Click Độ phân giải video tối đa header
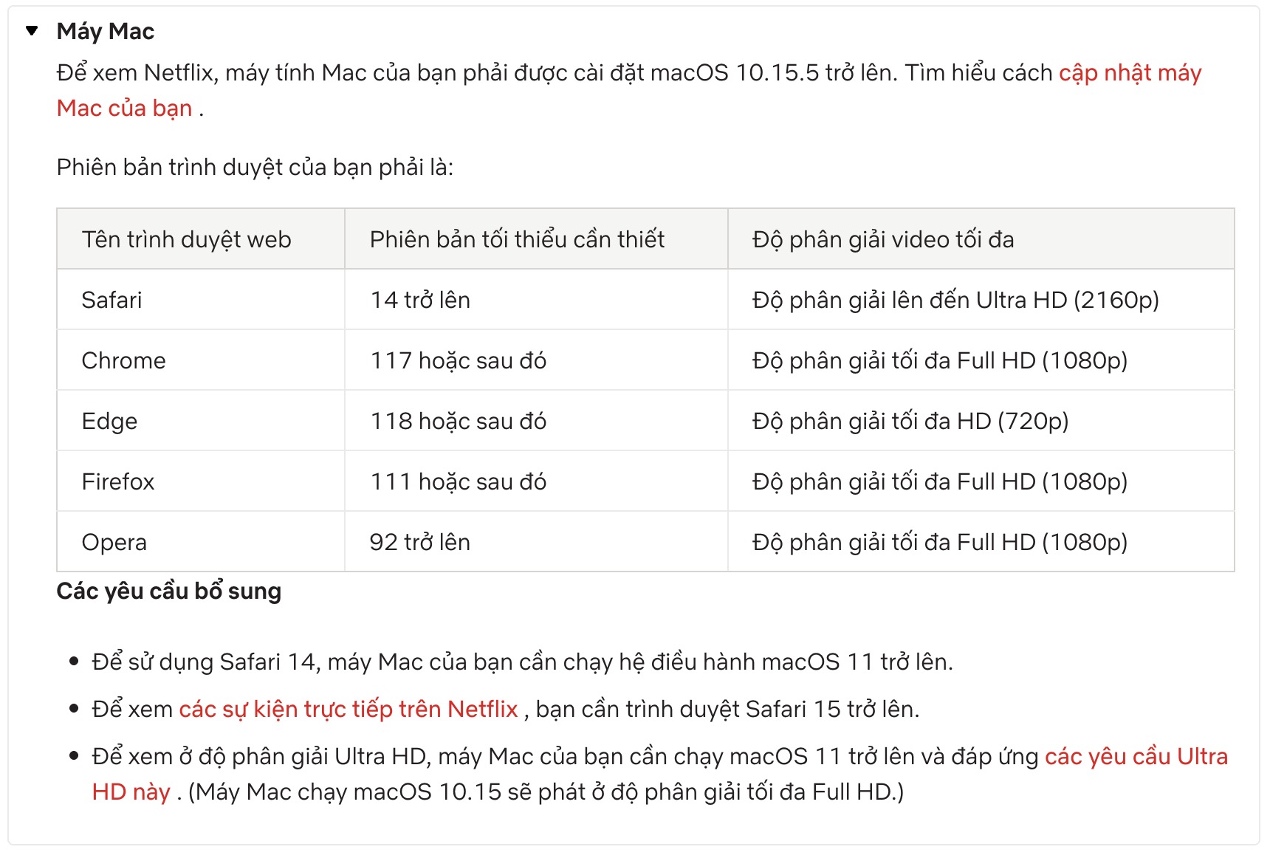 tap(981, 239)
